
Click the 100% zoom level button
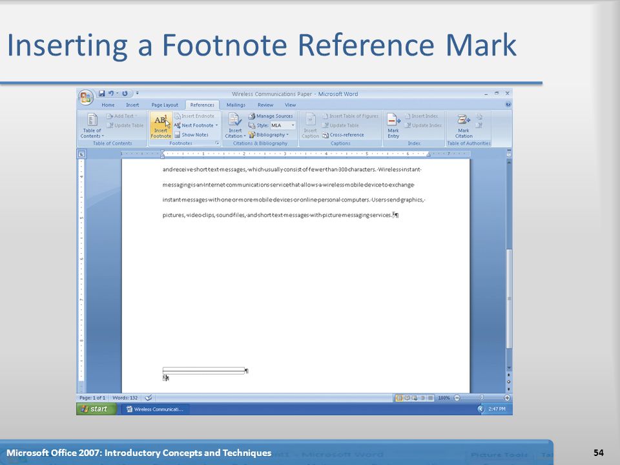pyautogui.click(x=444, y=398)
